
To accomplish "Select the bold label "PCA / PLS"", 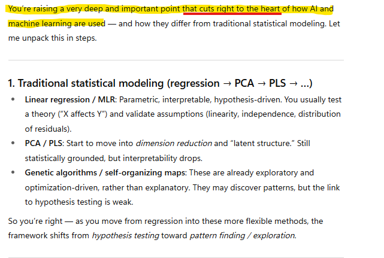I will click(46, 143).
